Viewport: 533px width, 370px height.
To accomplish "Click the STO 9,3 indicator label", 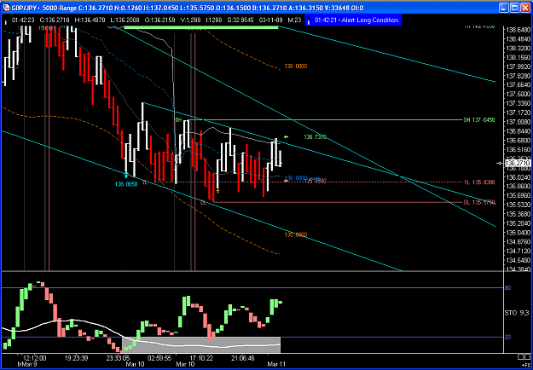I will click(x=518, y=313).
